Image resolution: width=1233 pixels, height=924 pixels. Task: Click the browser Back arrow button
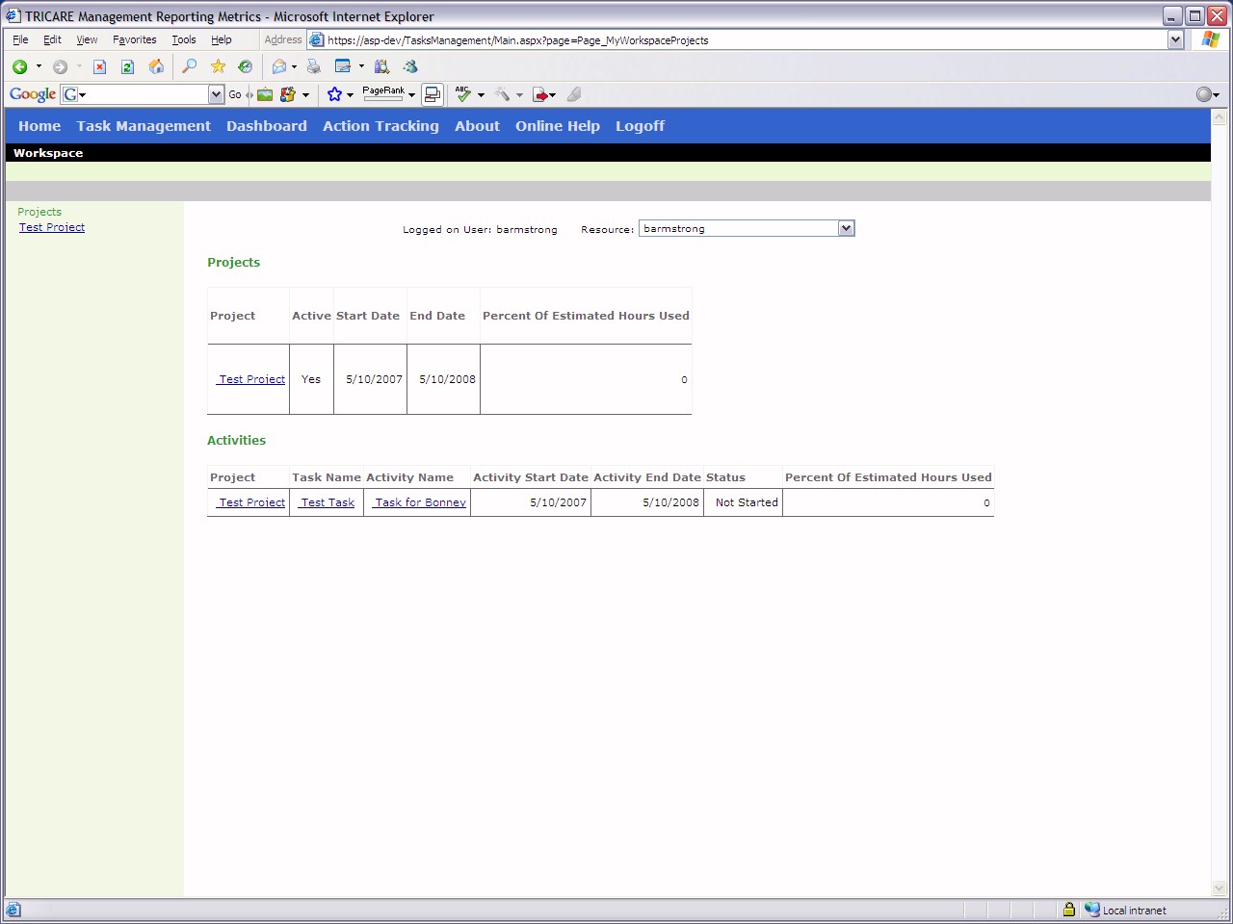19,66
